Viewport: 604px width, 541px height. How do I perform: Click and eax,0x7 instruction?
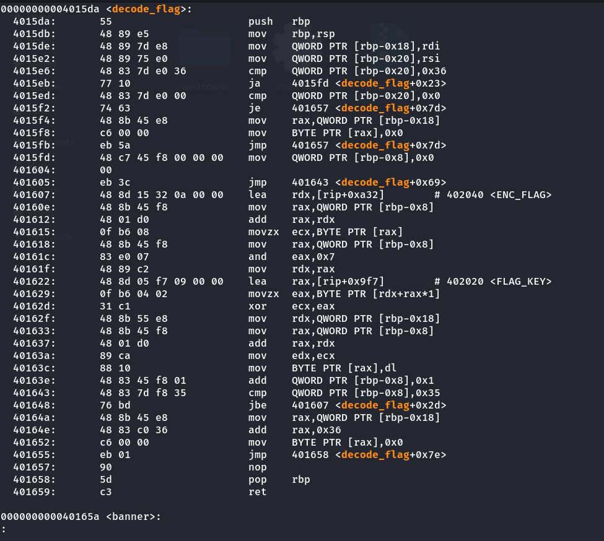coord(292,257)
